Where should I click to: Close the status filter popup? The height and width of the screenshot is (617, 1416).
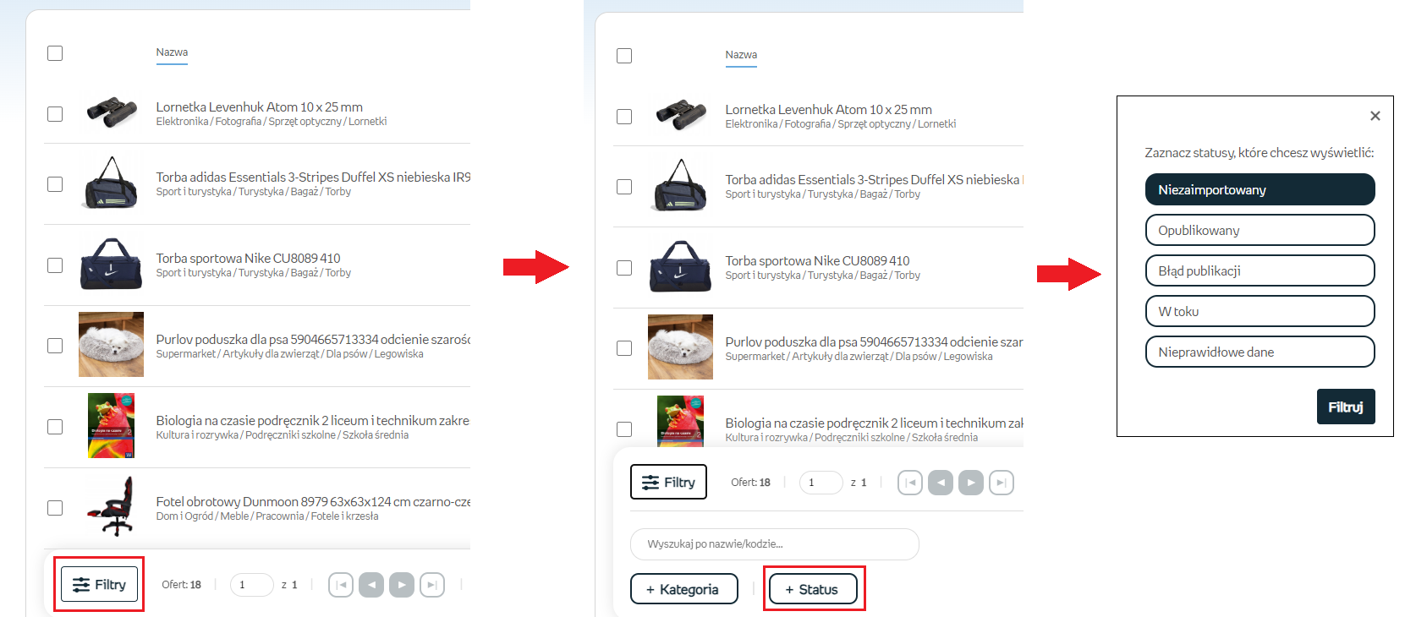click(x=1375, y=116)
